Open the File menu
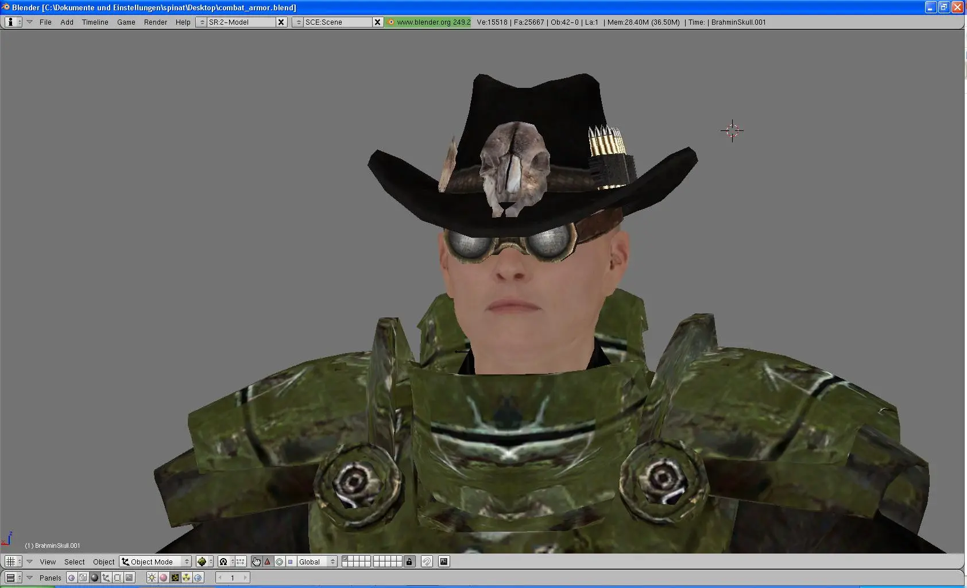967x588 pixels. pyautogui.click(x=45, y=22)
